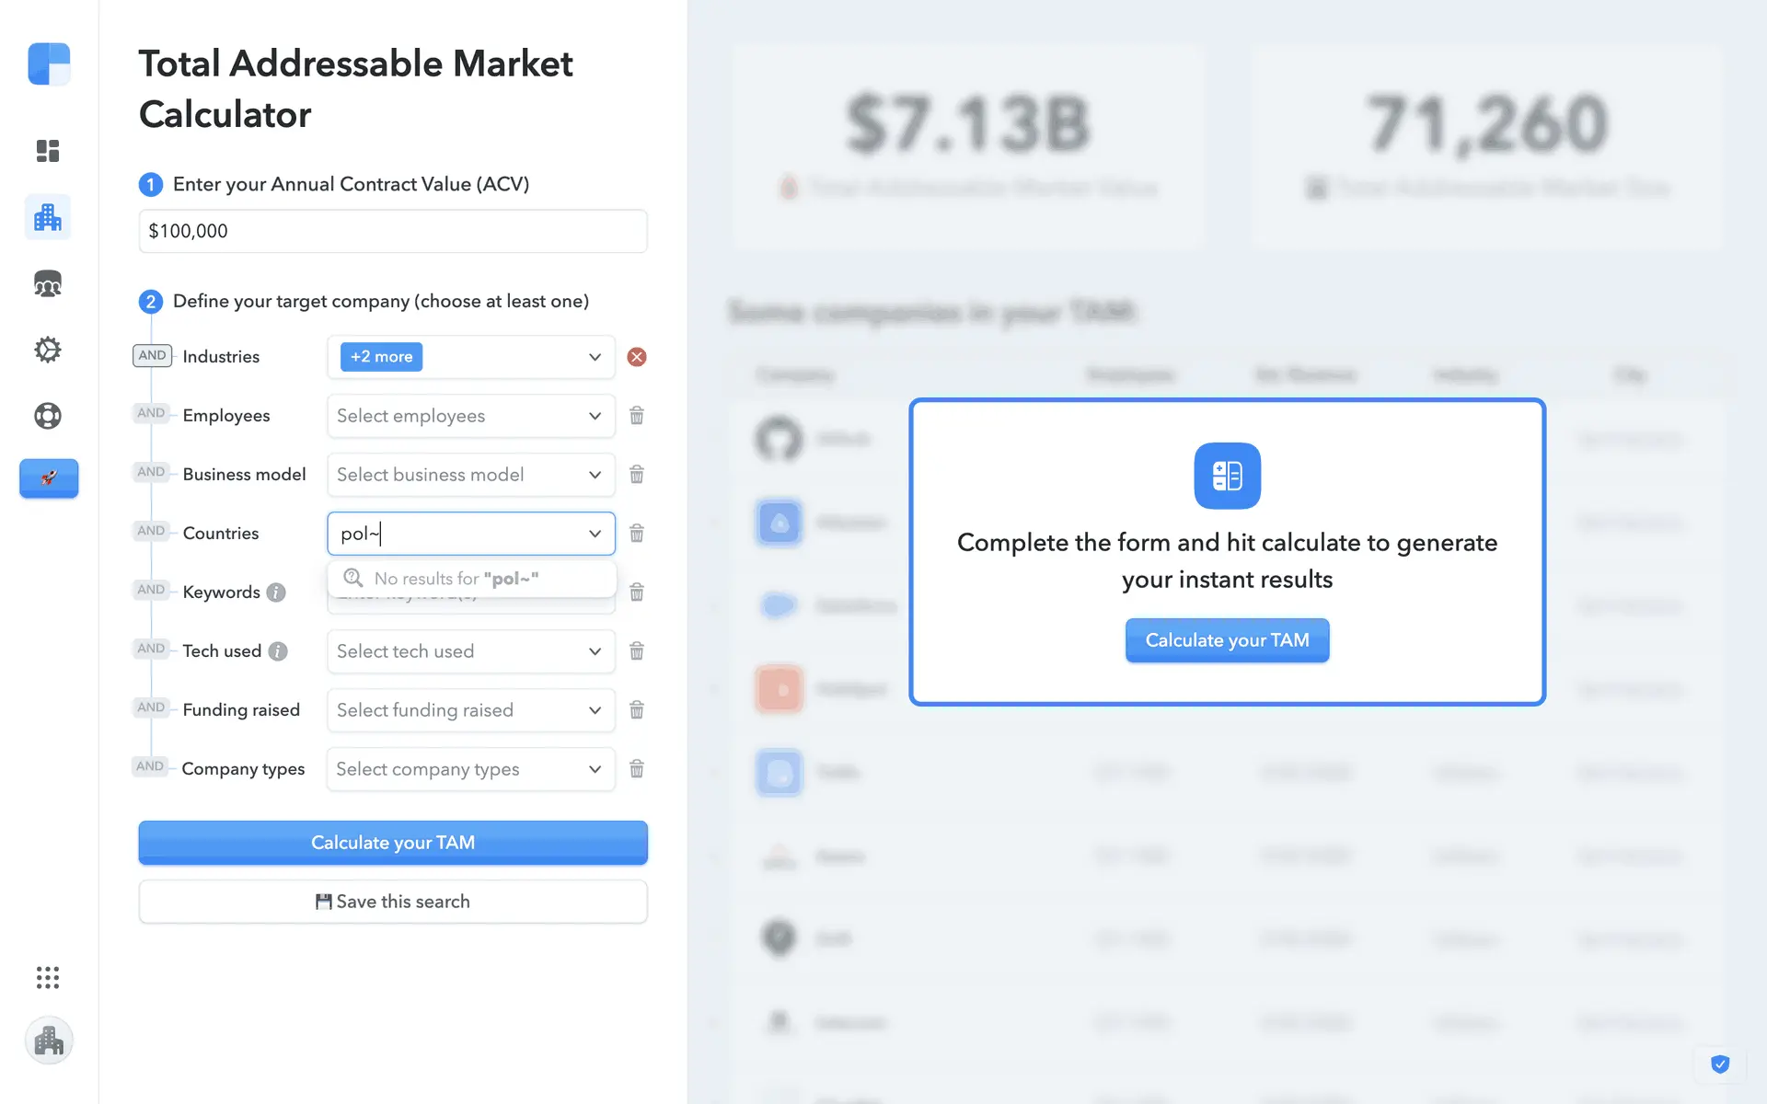
Task: Delete the Company types filter row
Action: [636, 769]
